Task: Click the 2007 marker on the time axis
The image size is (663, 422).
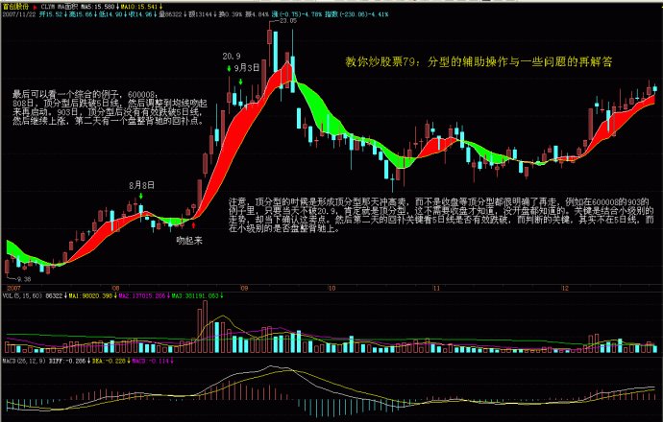Action: tap(13, 289)
